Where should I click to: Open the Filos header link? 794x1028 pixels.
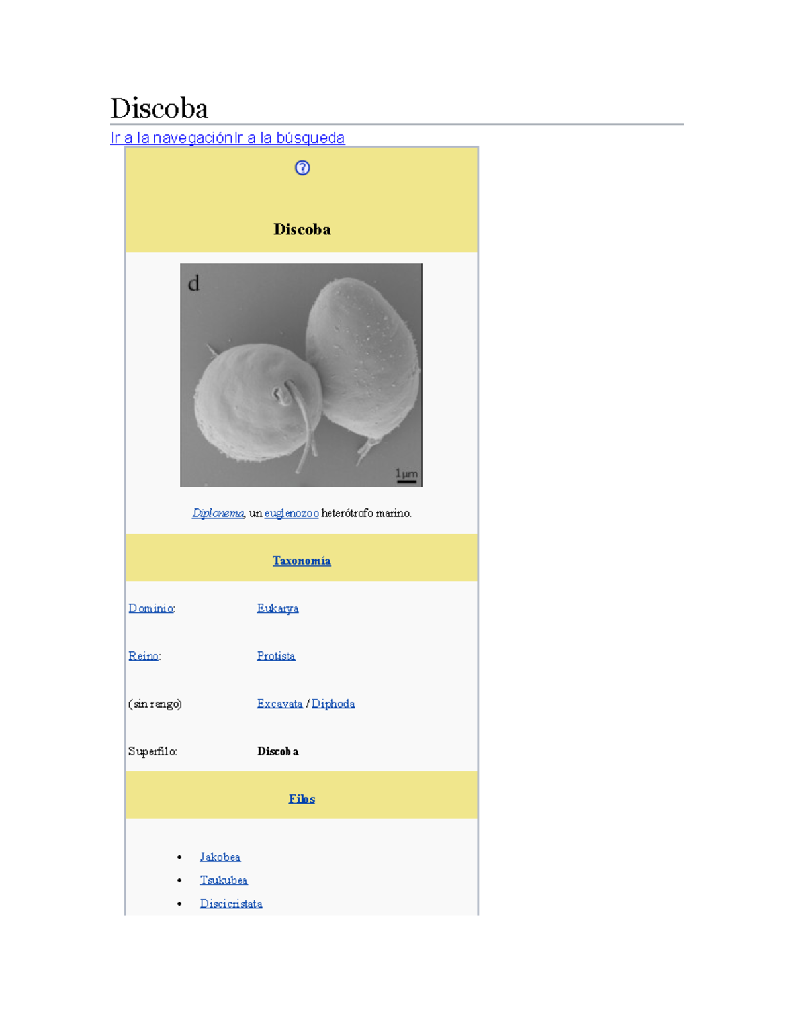point(302,799)
